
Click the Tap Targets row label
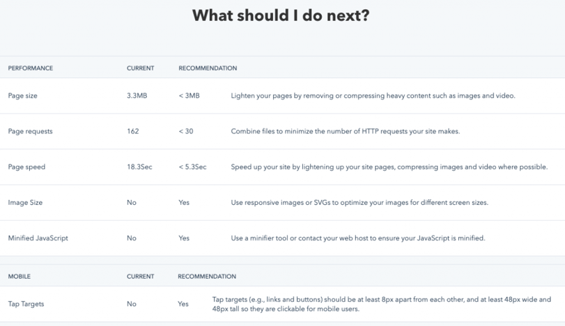(x=26, y=304)
